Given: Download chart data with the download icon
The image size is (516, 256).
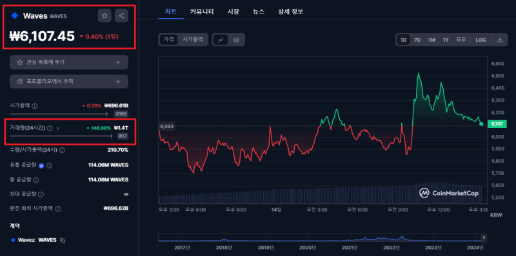Looking at the screenshot, I should 499,40.
